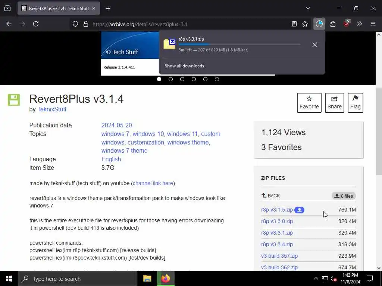This screenshot has height=286, width=382.
Task: Download r8p v3.3.4.zip
Action: point(277,244)
